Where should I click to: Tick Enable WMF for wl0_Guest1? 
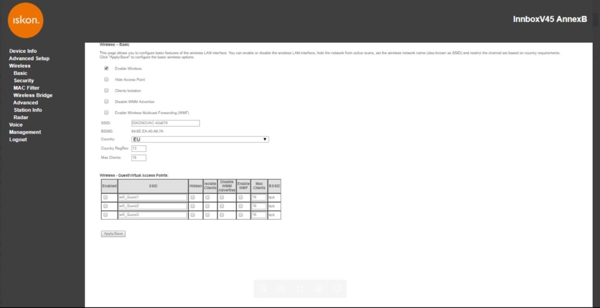pyautogui.click(x=240, y=197)
